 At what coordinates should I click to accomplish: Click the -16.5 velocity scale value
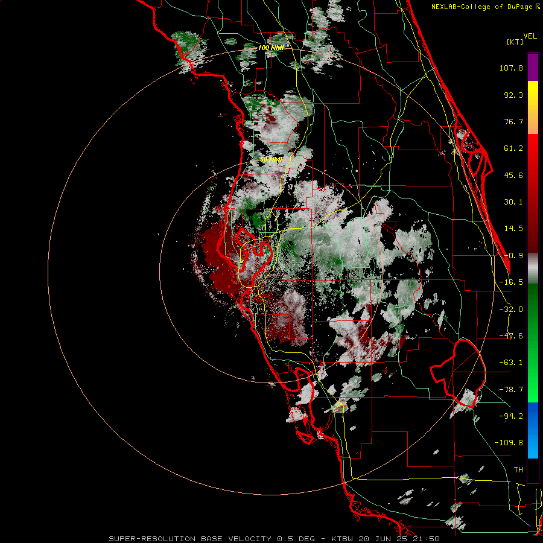511,282
